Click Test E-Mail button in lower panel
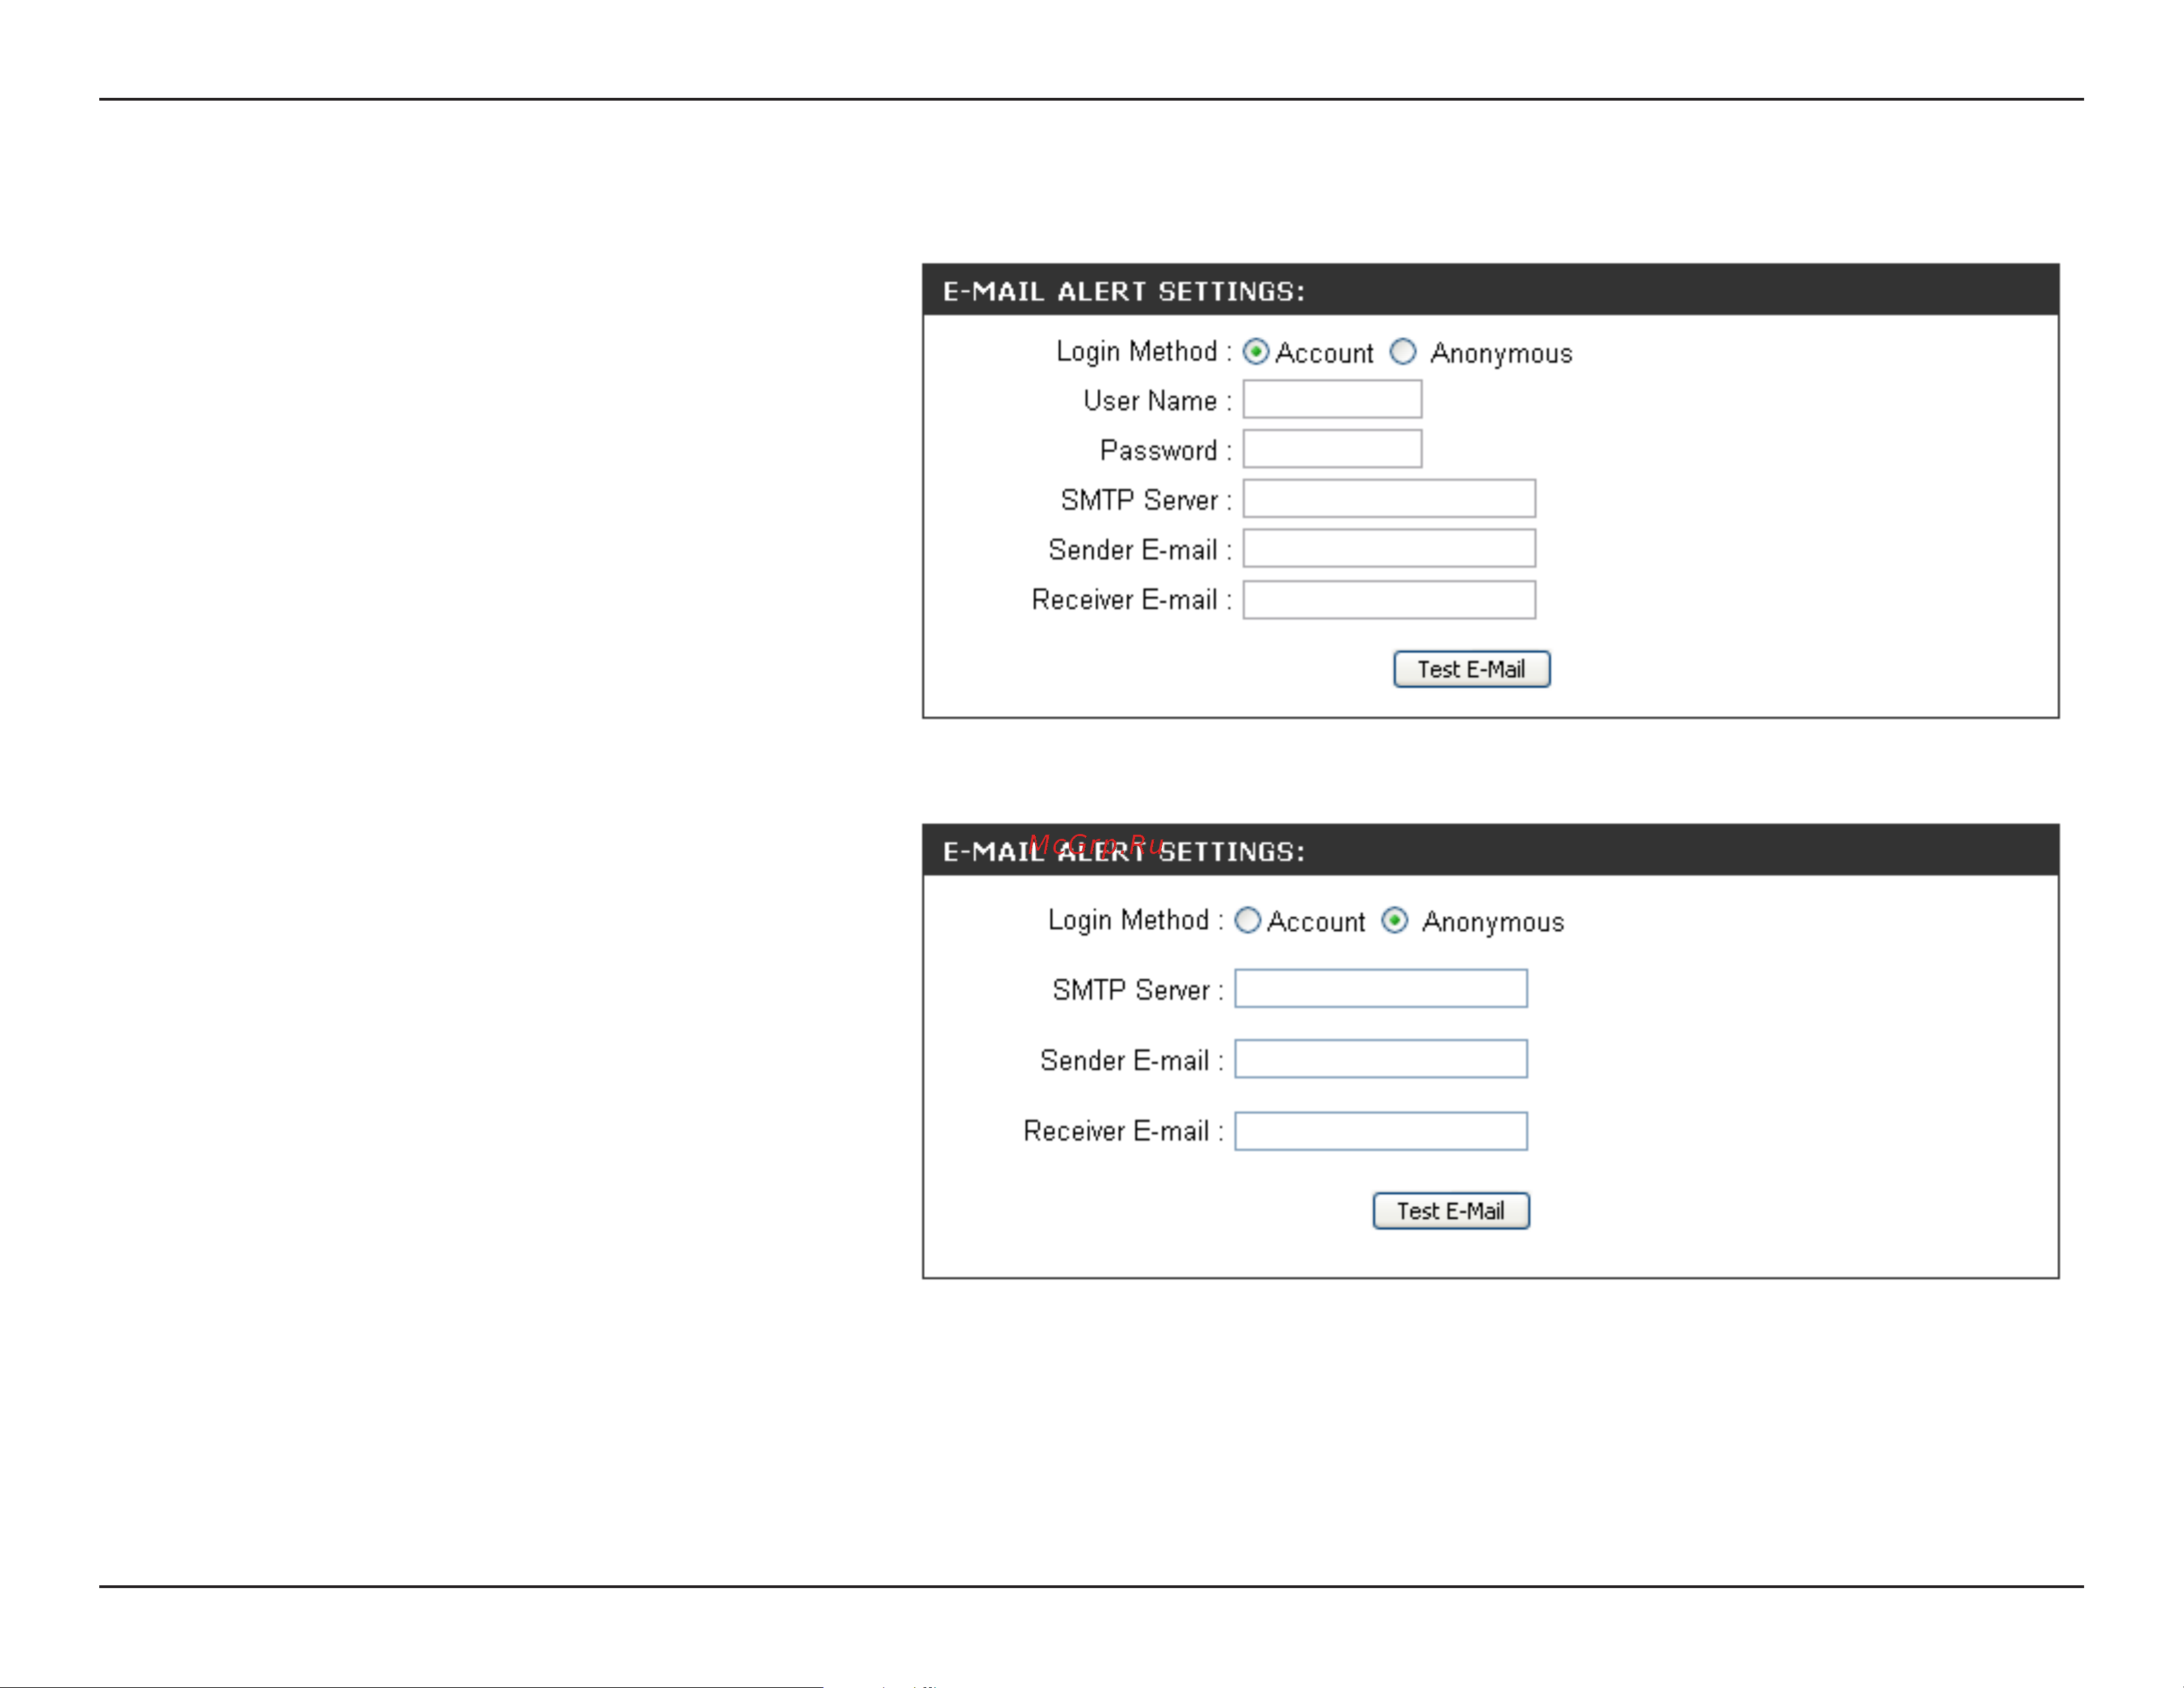This screenshot has height=1688, width=2184. [1451, 1212]
